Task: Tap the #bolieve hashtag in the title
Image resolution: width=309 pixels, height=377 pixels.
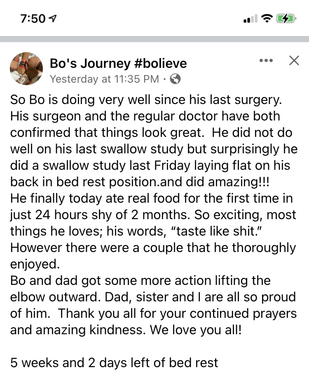Action: 160,64
